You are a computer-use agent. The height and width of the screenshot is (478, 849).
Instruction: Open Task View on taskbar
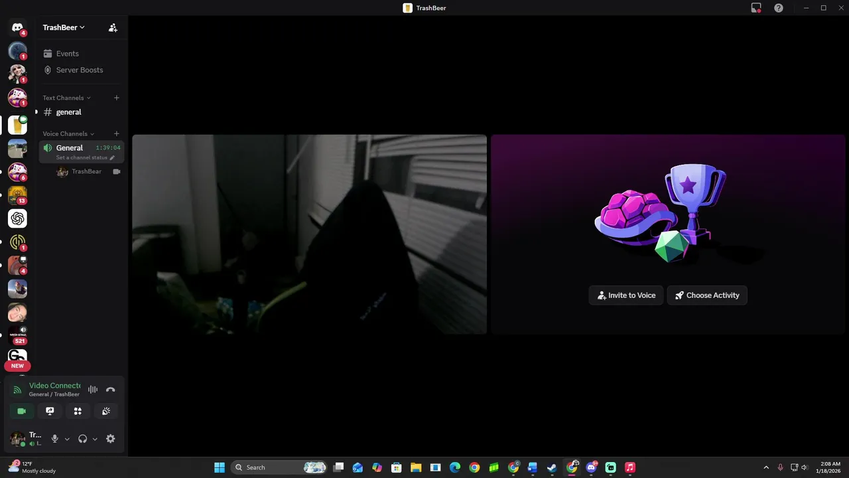point(339,467)
